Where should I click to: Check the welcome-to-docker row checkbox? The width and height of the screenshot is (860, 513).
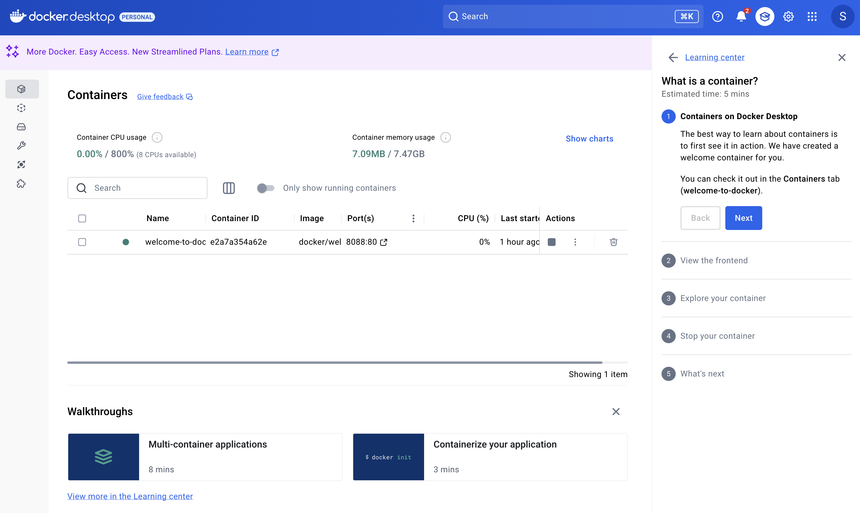(x=82, y=242)
